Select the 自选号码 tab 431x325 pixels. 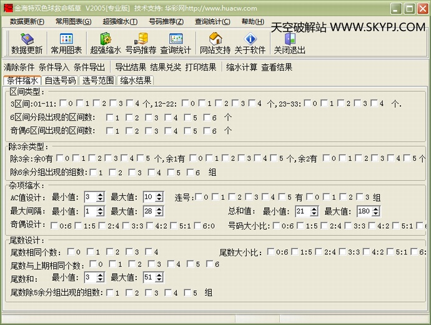coord(60,80)
